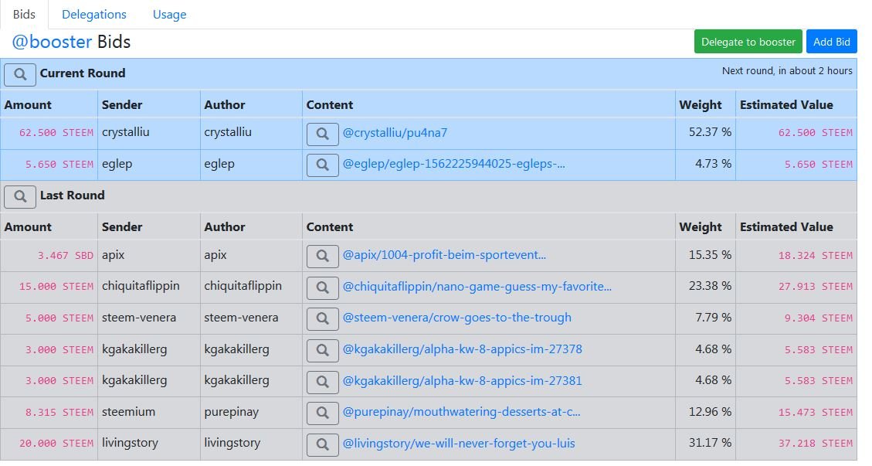Screen dimensions: 872x466
Task: Click the 31.17 % weight value
Action: click(710, 443)
